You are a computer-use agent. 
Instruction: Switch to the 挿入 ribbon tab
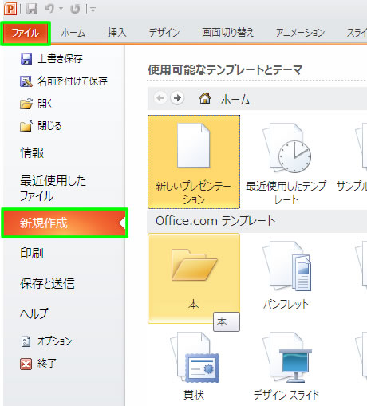(117, 33)
